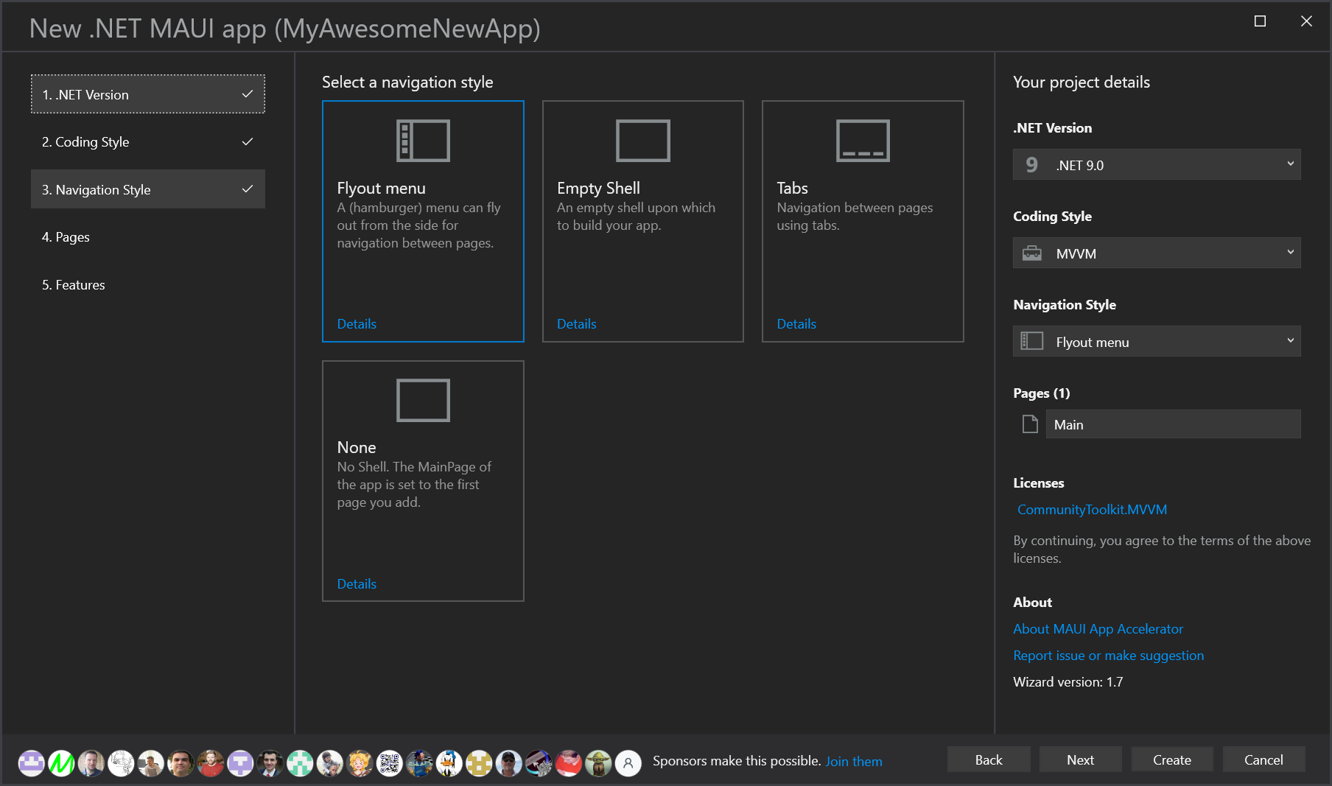
Task: Click the Donald Duck sponsor avatar
Action: point(449,763)
